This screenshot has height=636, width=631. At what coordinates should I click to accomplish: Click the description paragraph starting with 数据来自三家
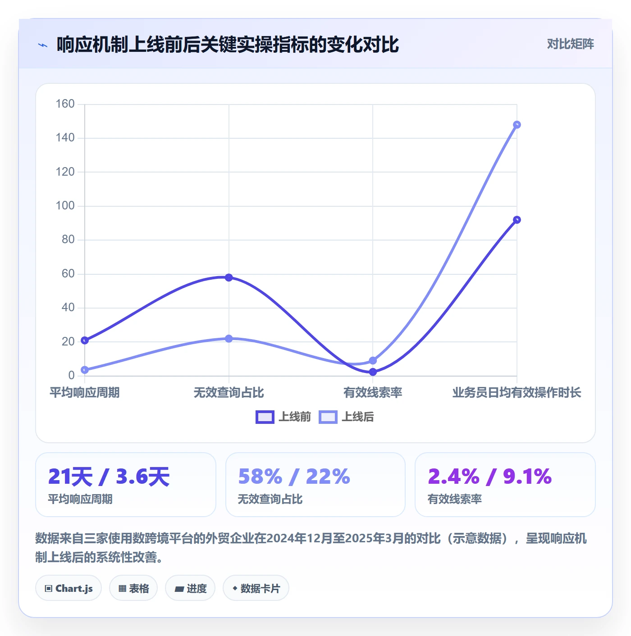click(x=311, y=548)
